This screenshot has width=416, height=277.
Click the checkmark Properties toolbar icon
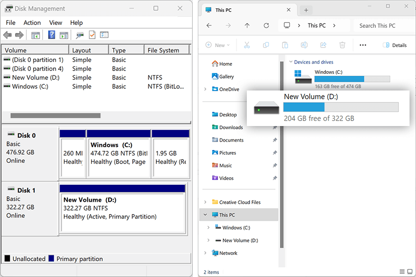[92, 35]
